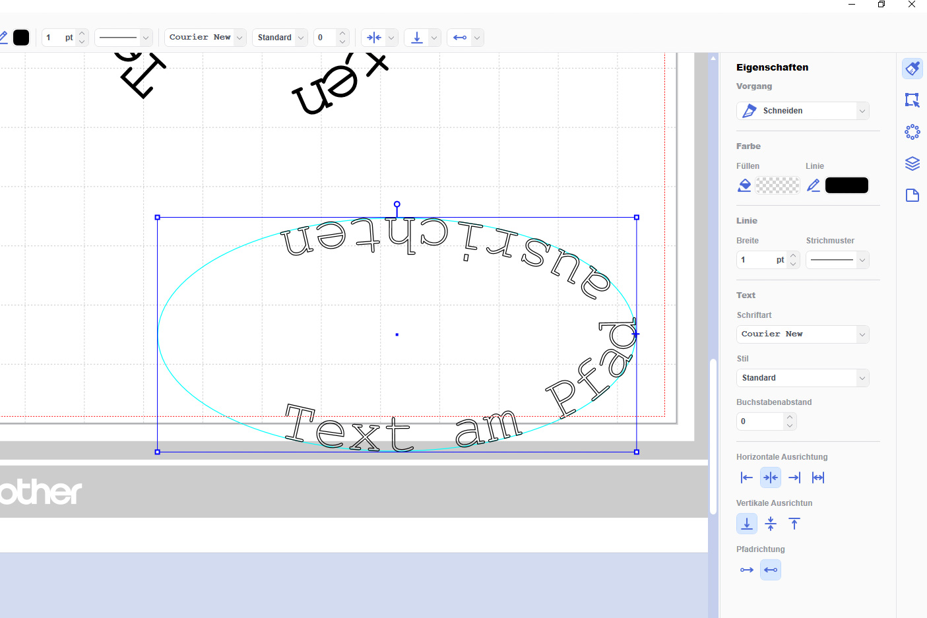The height and width of the screenshot is (618, 927).
Task: Set path direction to left-to-right
Action: 747,570
